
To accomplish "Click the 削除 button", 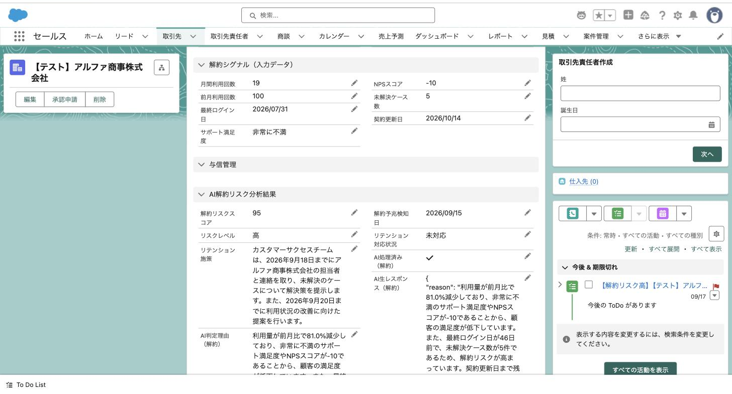I will click(100, 99).
